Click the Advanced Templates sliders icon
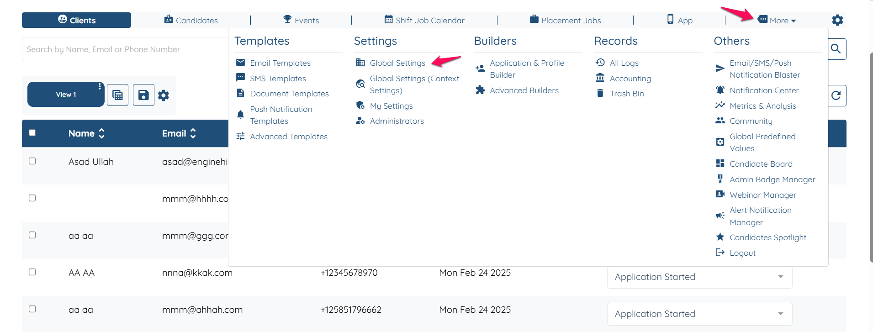 [240, 136]
